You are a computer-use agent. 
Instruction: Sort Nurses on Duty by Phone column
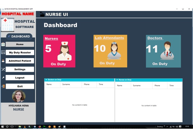click(160, 85)
